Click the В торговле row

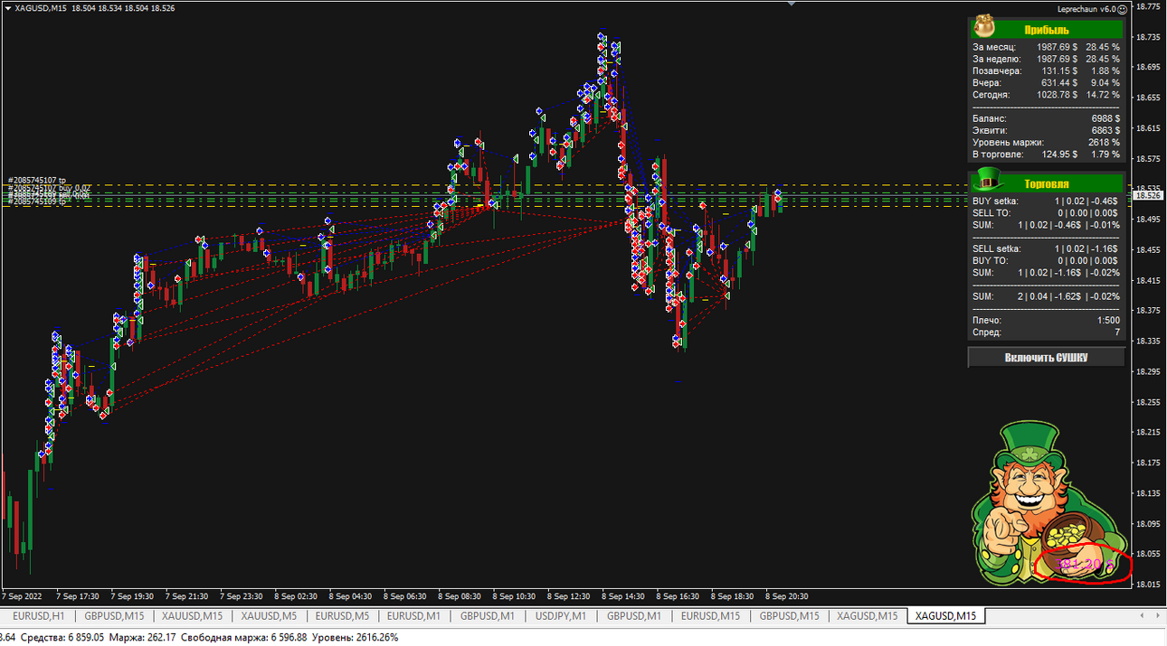click(x=1046, y=154)
